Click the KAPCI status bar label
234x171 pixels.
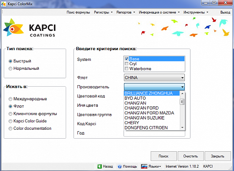[208, 166]
